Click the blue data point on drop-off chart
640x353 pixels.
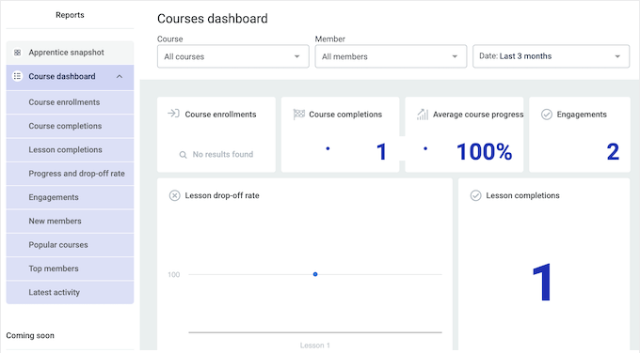pos(315,274)
